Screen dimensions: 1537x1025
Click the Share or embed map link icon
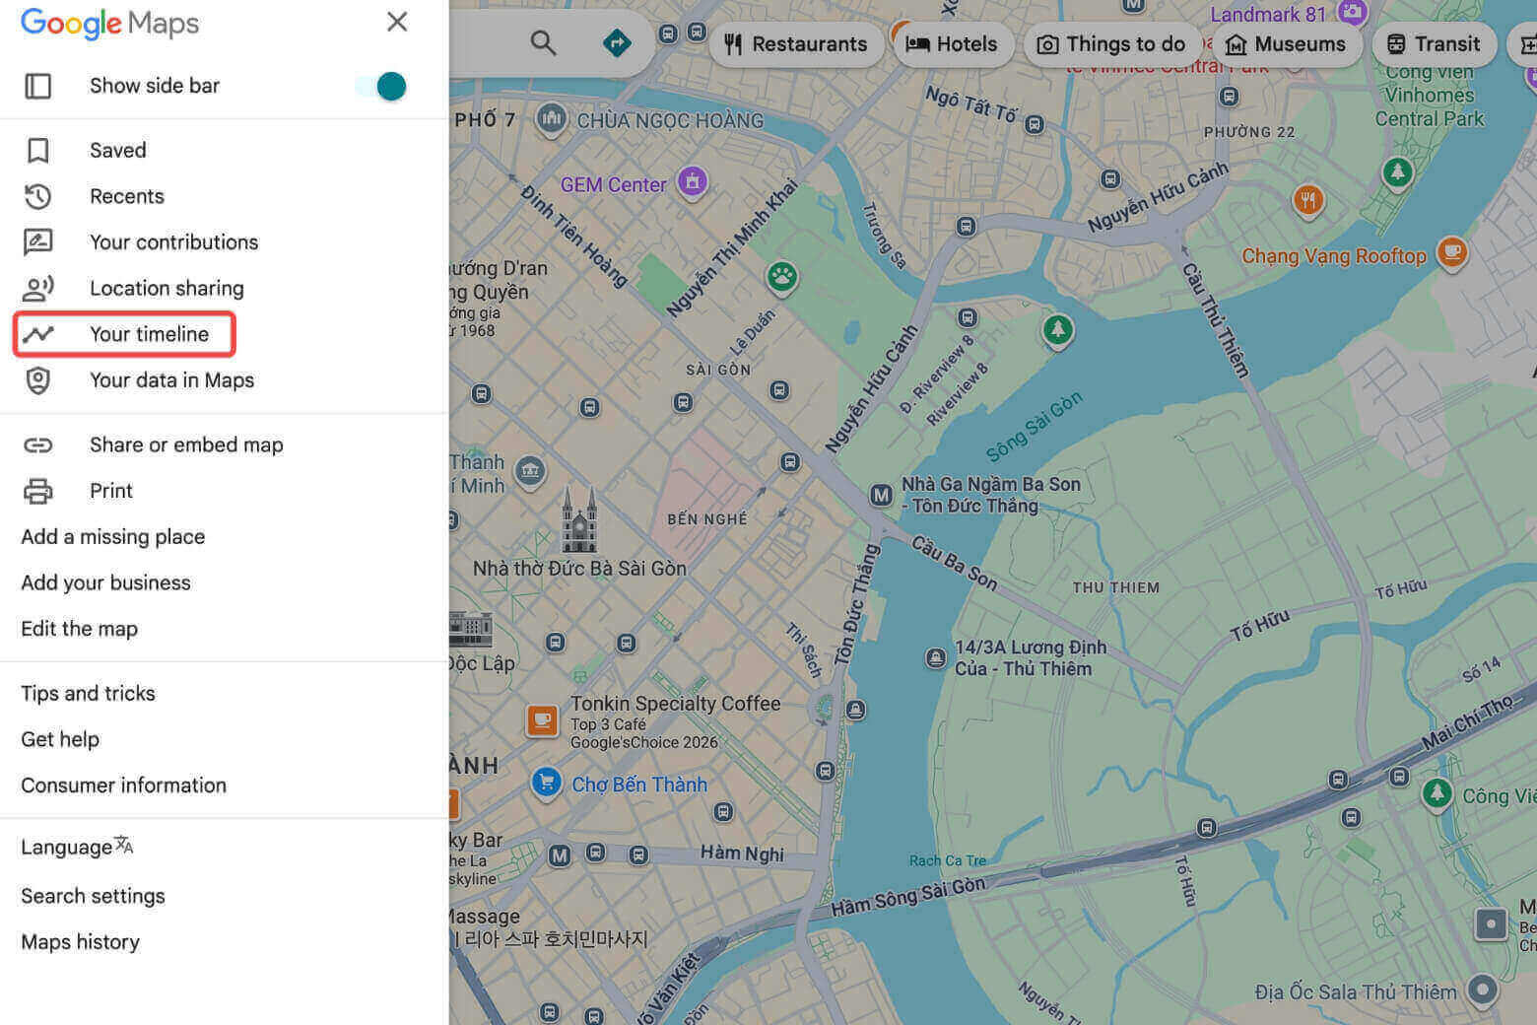(38, 444)
